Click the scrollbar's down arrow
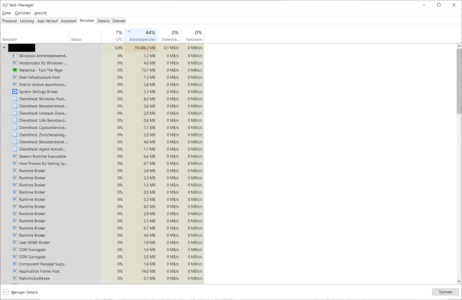This screenshot has width=462, height=300. 459,281
